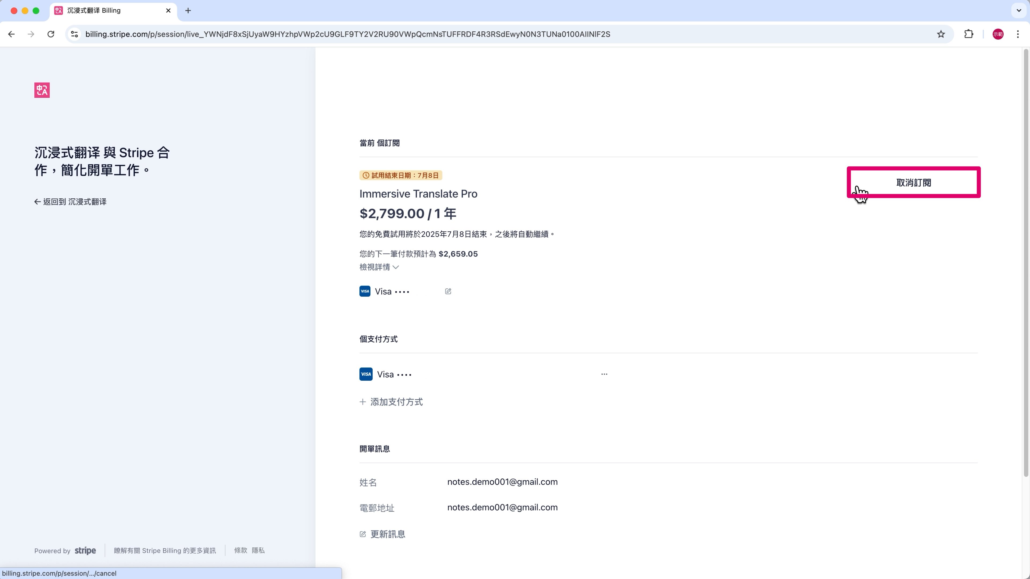Viewport: 1030px width, 579px height.
Task: Return via 返回到 沉浸式翻译 link
Action: click(70, 202)
